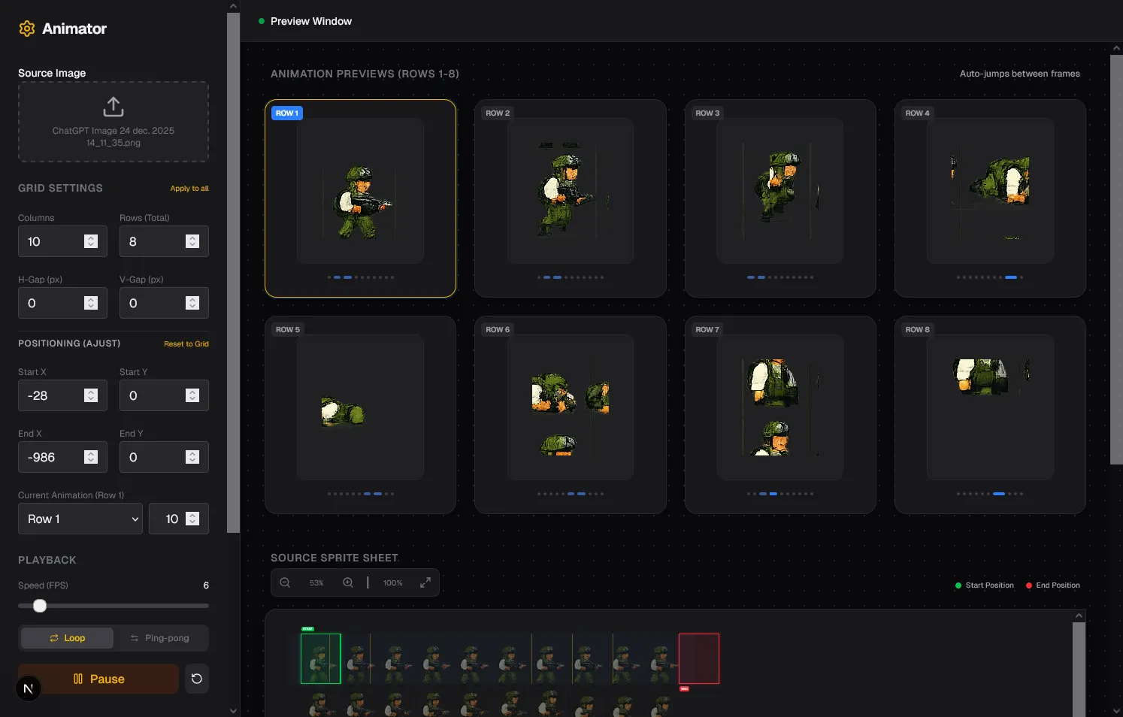The image size is (1123, 717).
Task: Select the zoom in magnifier in Source Sprite Sheet
Action: tap(348, 582)
